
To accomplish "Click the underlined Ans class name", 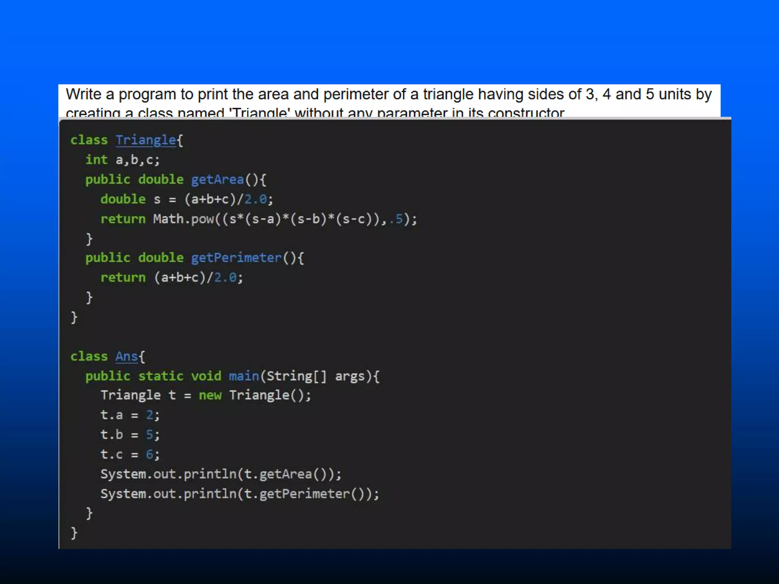I will (126, 357).
